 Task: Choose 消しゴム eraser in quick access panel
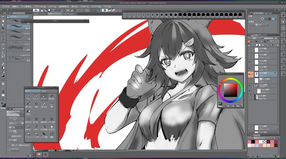coord(44,105)
